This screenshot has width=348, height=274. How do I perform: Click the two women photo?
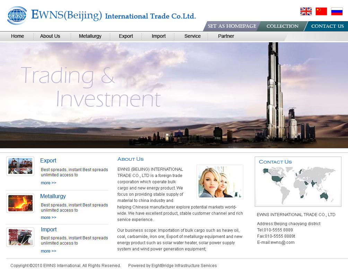tap(220, 182)
